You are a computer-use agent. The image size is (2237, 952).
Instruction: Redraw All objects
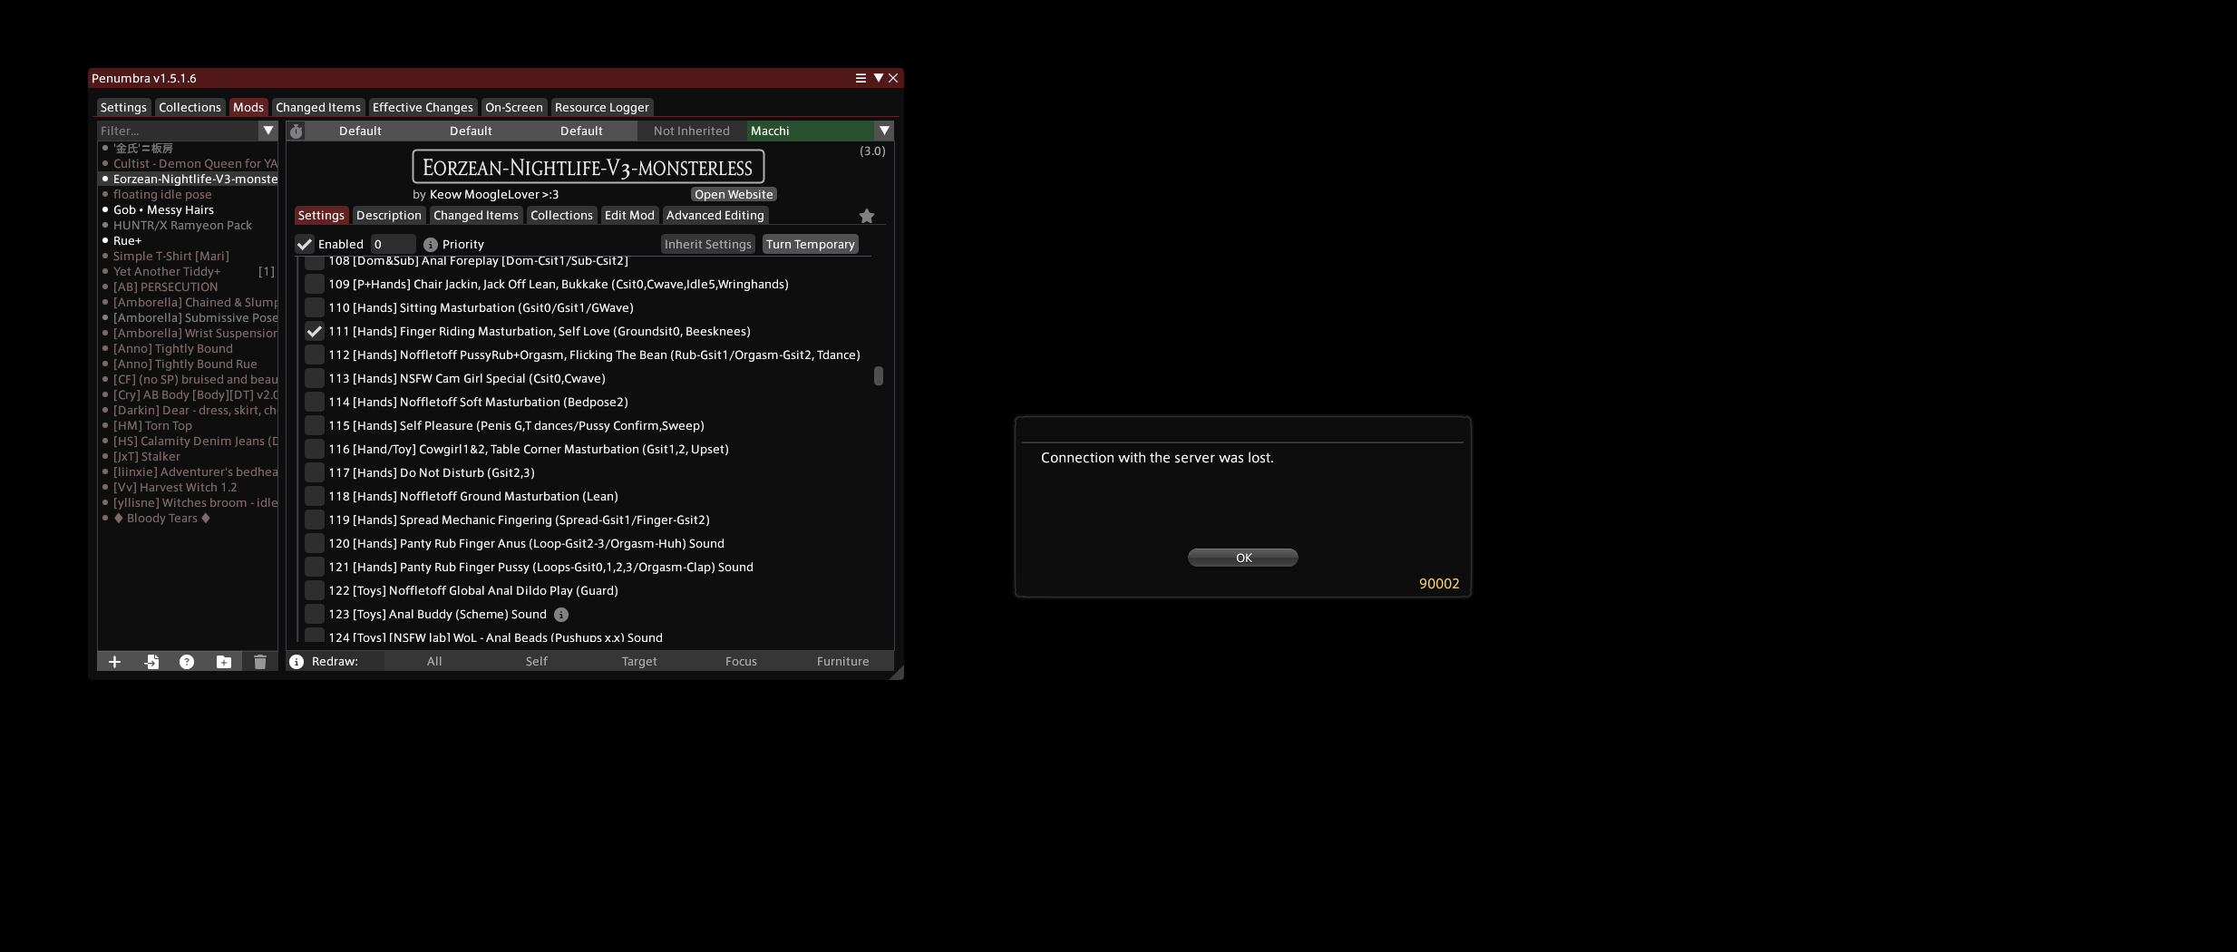435,662
